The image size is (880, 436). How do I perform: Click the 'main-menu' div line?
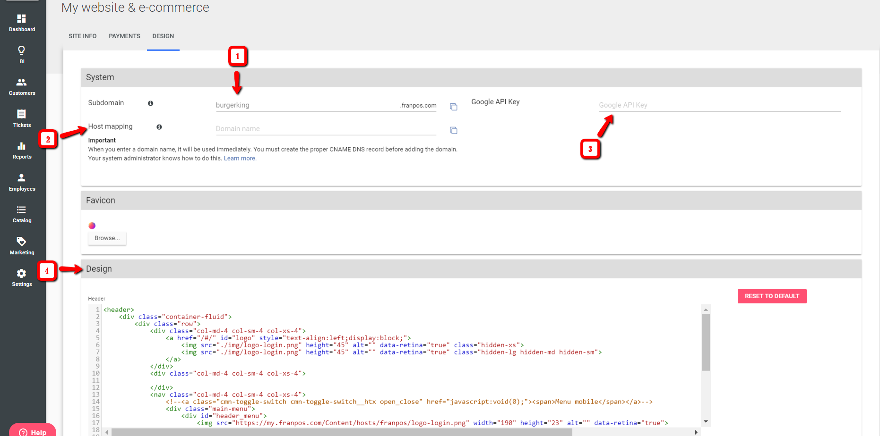[x=210, y=409]
